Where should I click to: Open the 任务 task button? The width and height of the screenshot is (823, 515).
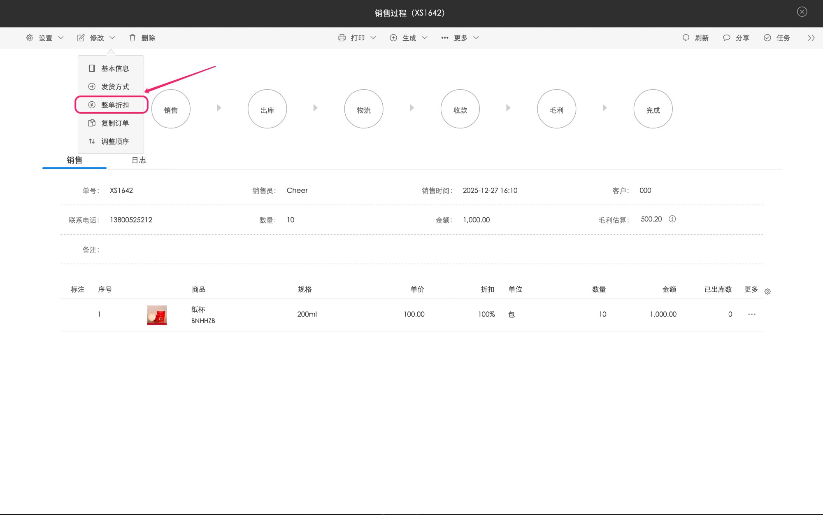[777, 38]
